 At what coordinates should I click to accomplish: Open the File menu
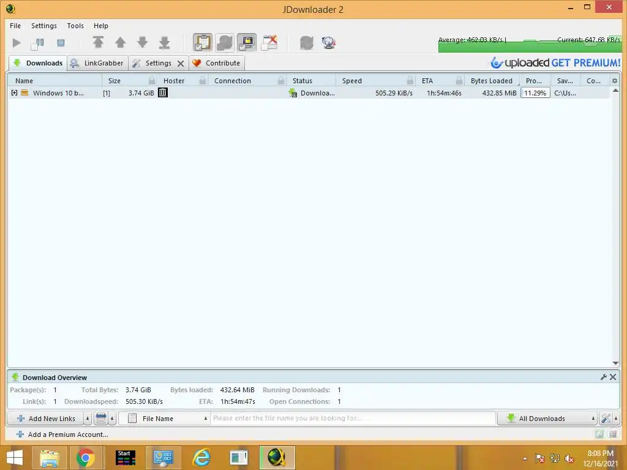pyautogui.click(x=15, y=26)
